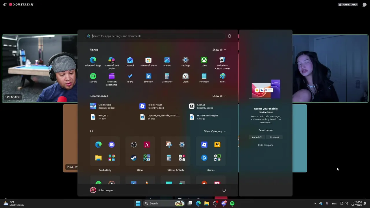Image resolution: width=370 pixels, height=208 pixels.
Task: Expand the Productivity group's more-apps tile
Action: [112, 158]
